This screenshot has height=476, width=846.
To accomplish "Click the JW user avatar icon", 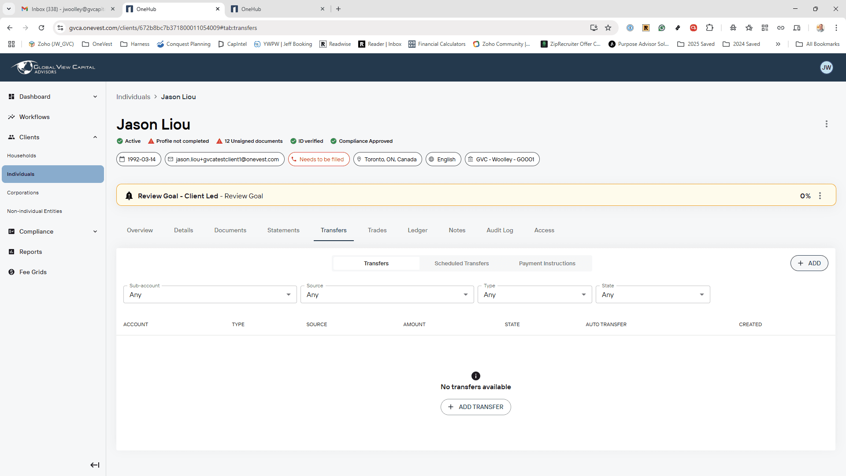I will [x=826, y=67].
